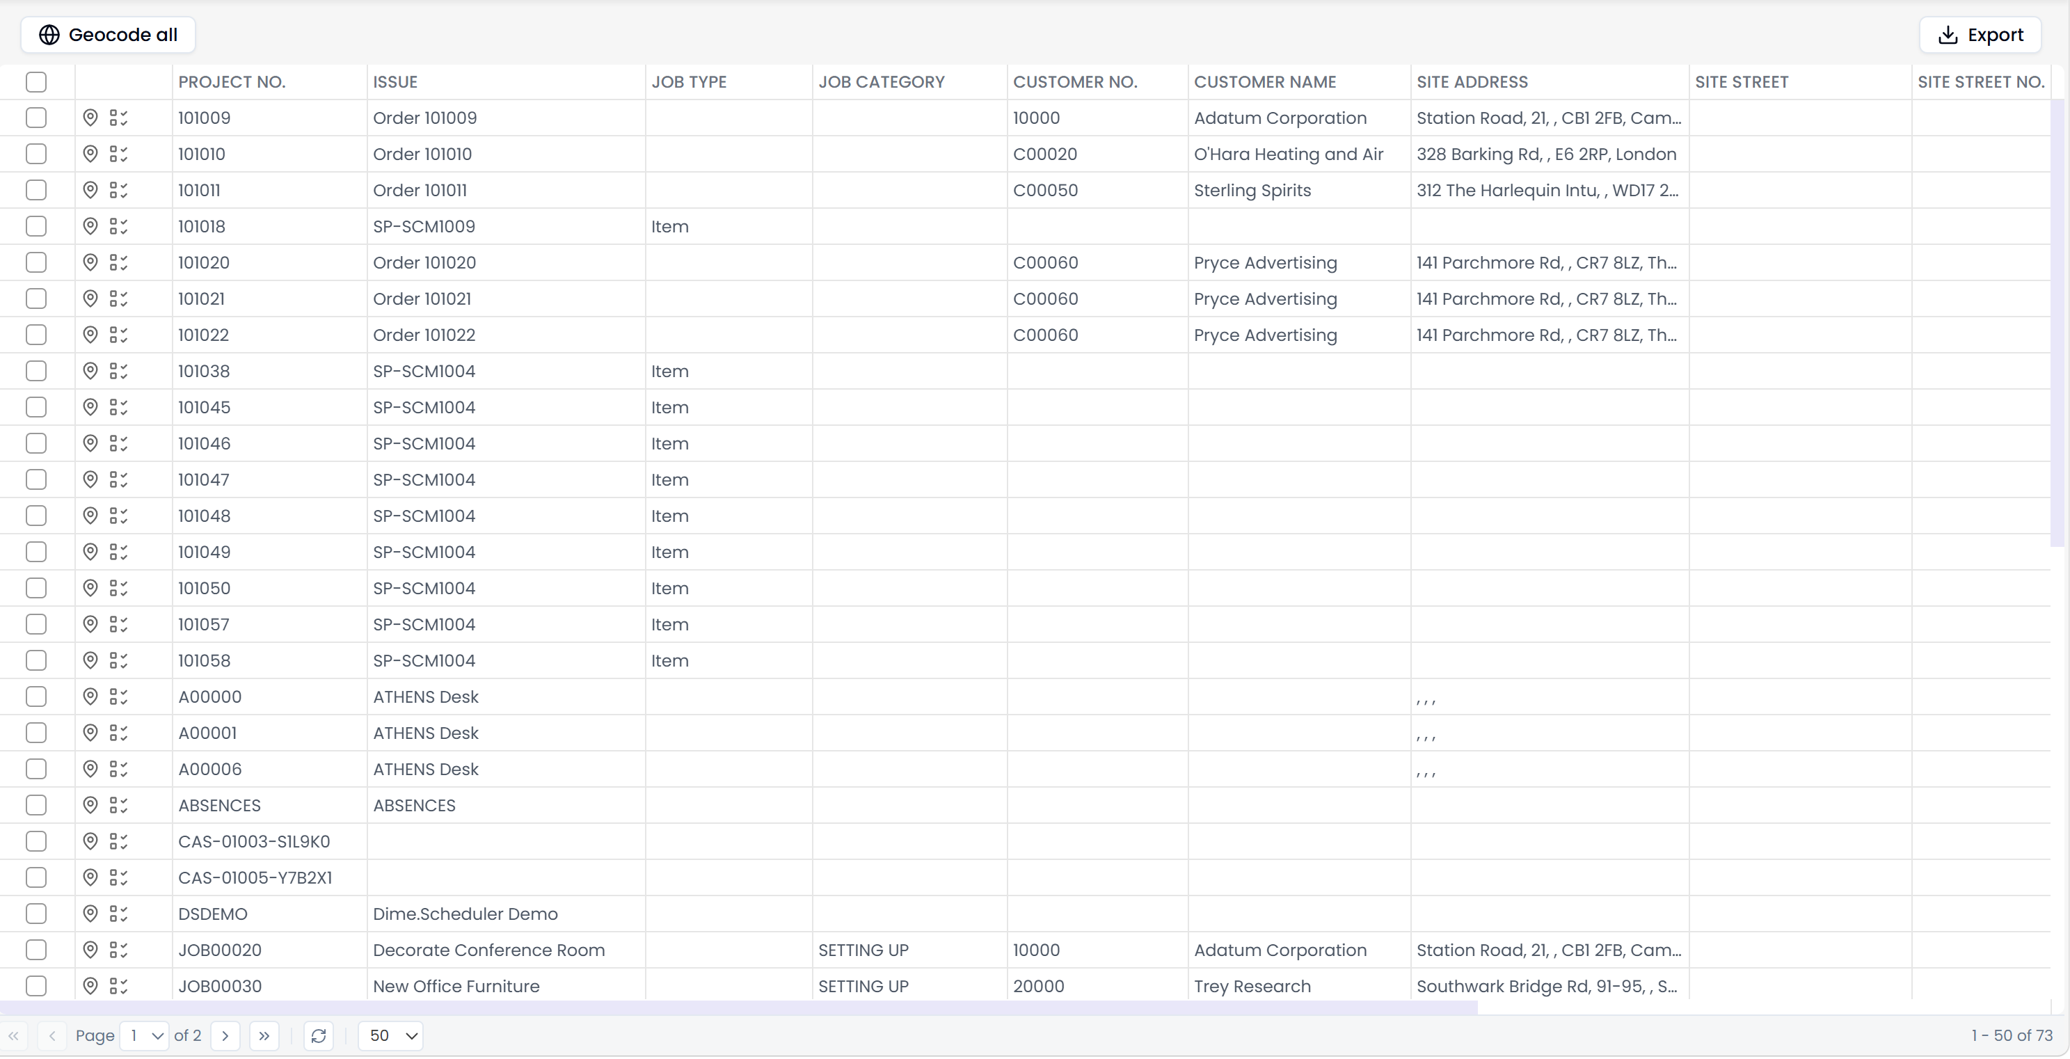The image size is (2070, 1059).
Task: Click the refresh icon in the pager
Action: tap(319, 1036)
